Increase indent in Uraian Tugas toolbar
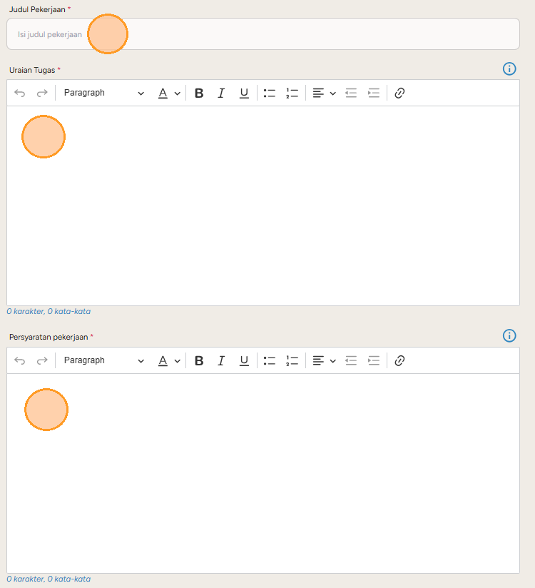This screenshot has height=588, width=535. click(x=374, y=93)
